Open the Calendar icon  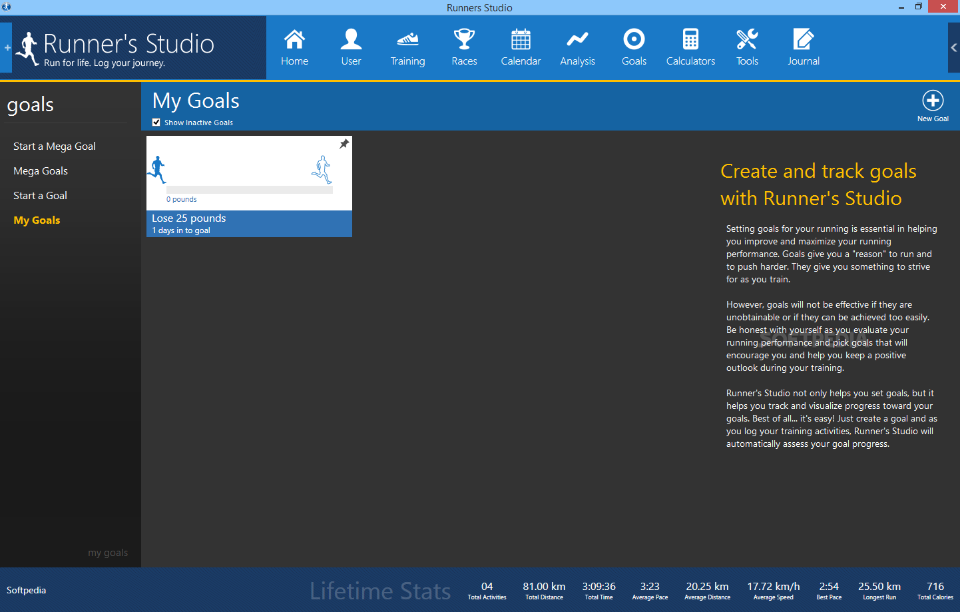click(521, 40)
